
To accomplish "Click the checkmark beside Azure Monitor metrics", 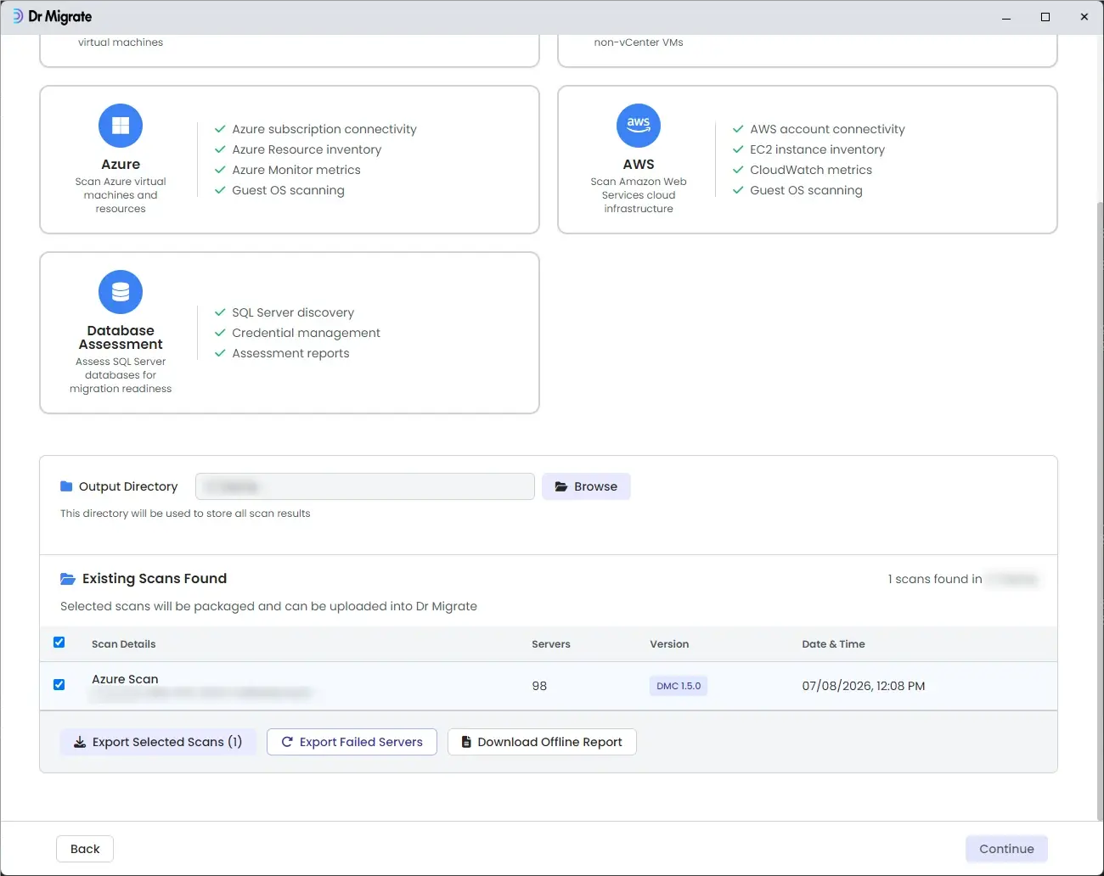I will pos(220,170).
